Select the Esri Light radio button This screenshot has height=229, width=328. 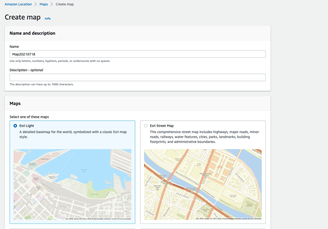(15, 126)
